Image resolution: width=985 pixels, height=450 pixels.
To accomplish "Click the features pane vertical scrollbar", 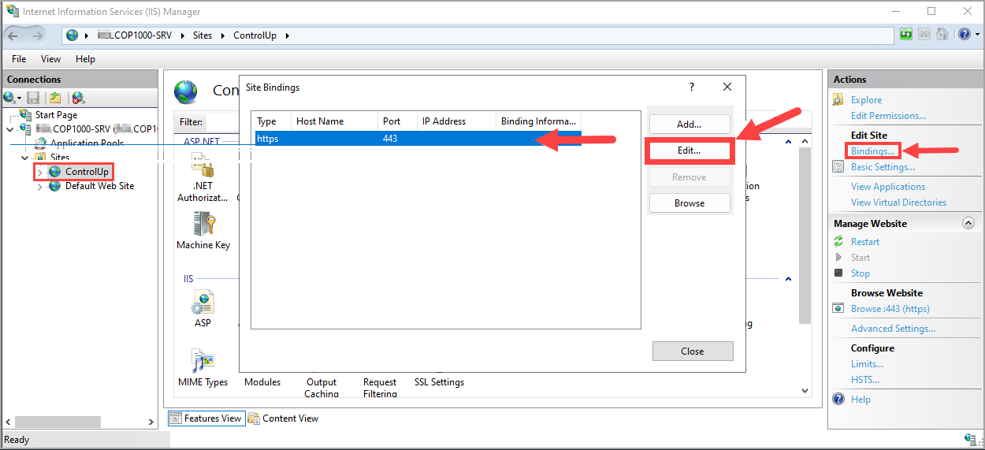I will [805, 236].
